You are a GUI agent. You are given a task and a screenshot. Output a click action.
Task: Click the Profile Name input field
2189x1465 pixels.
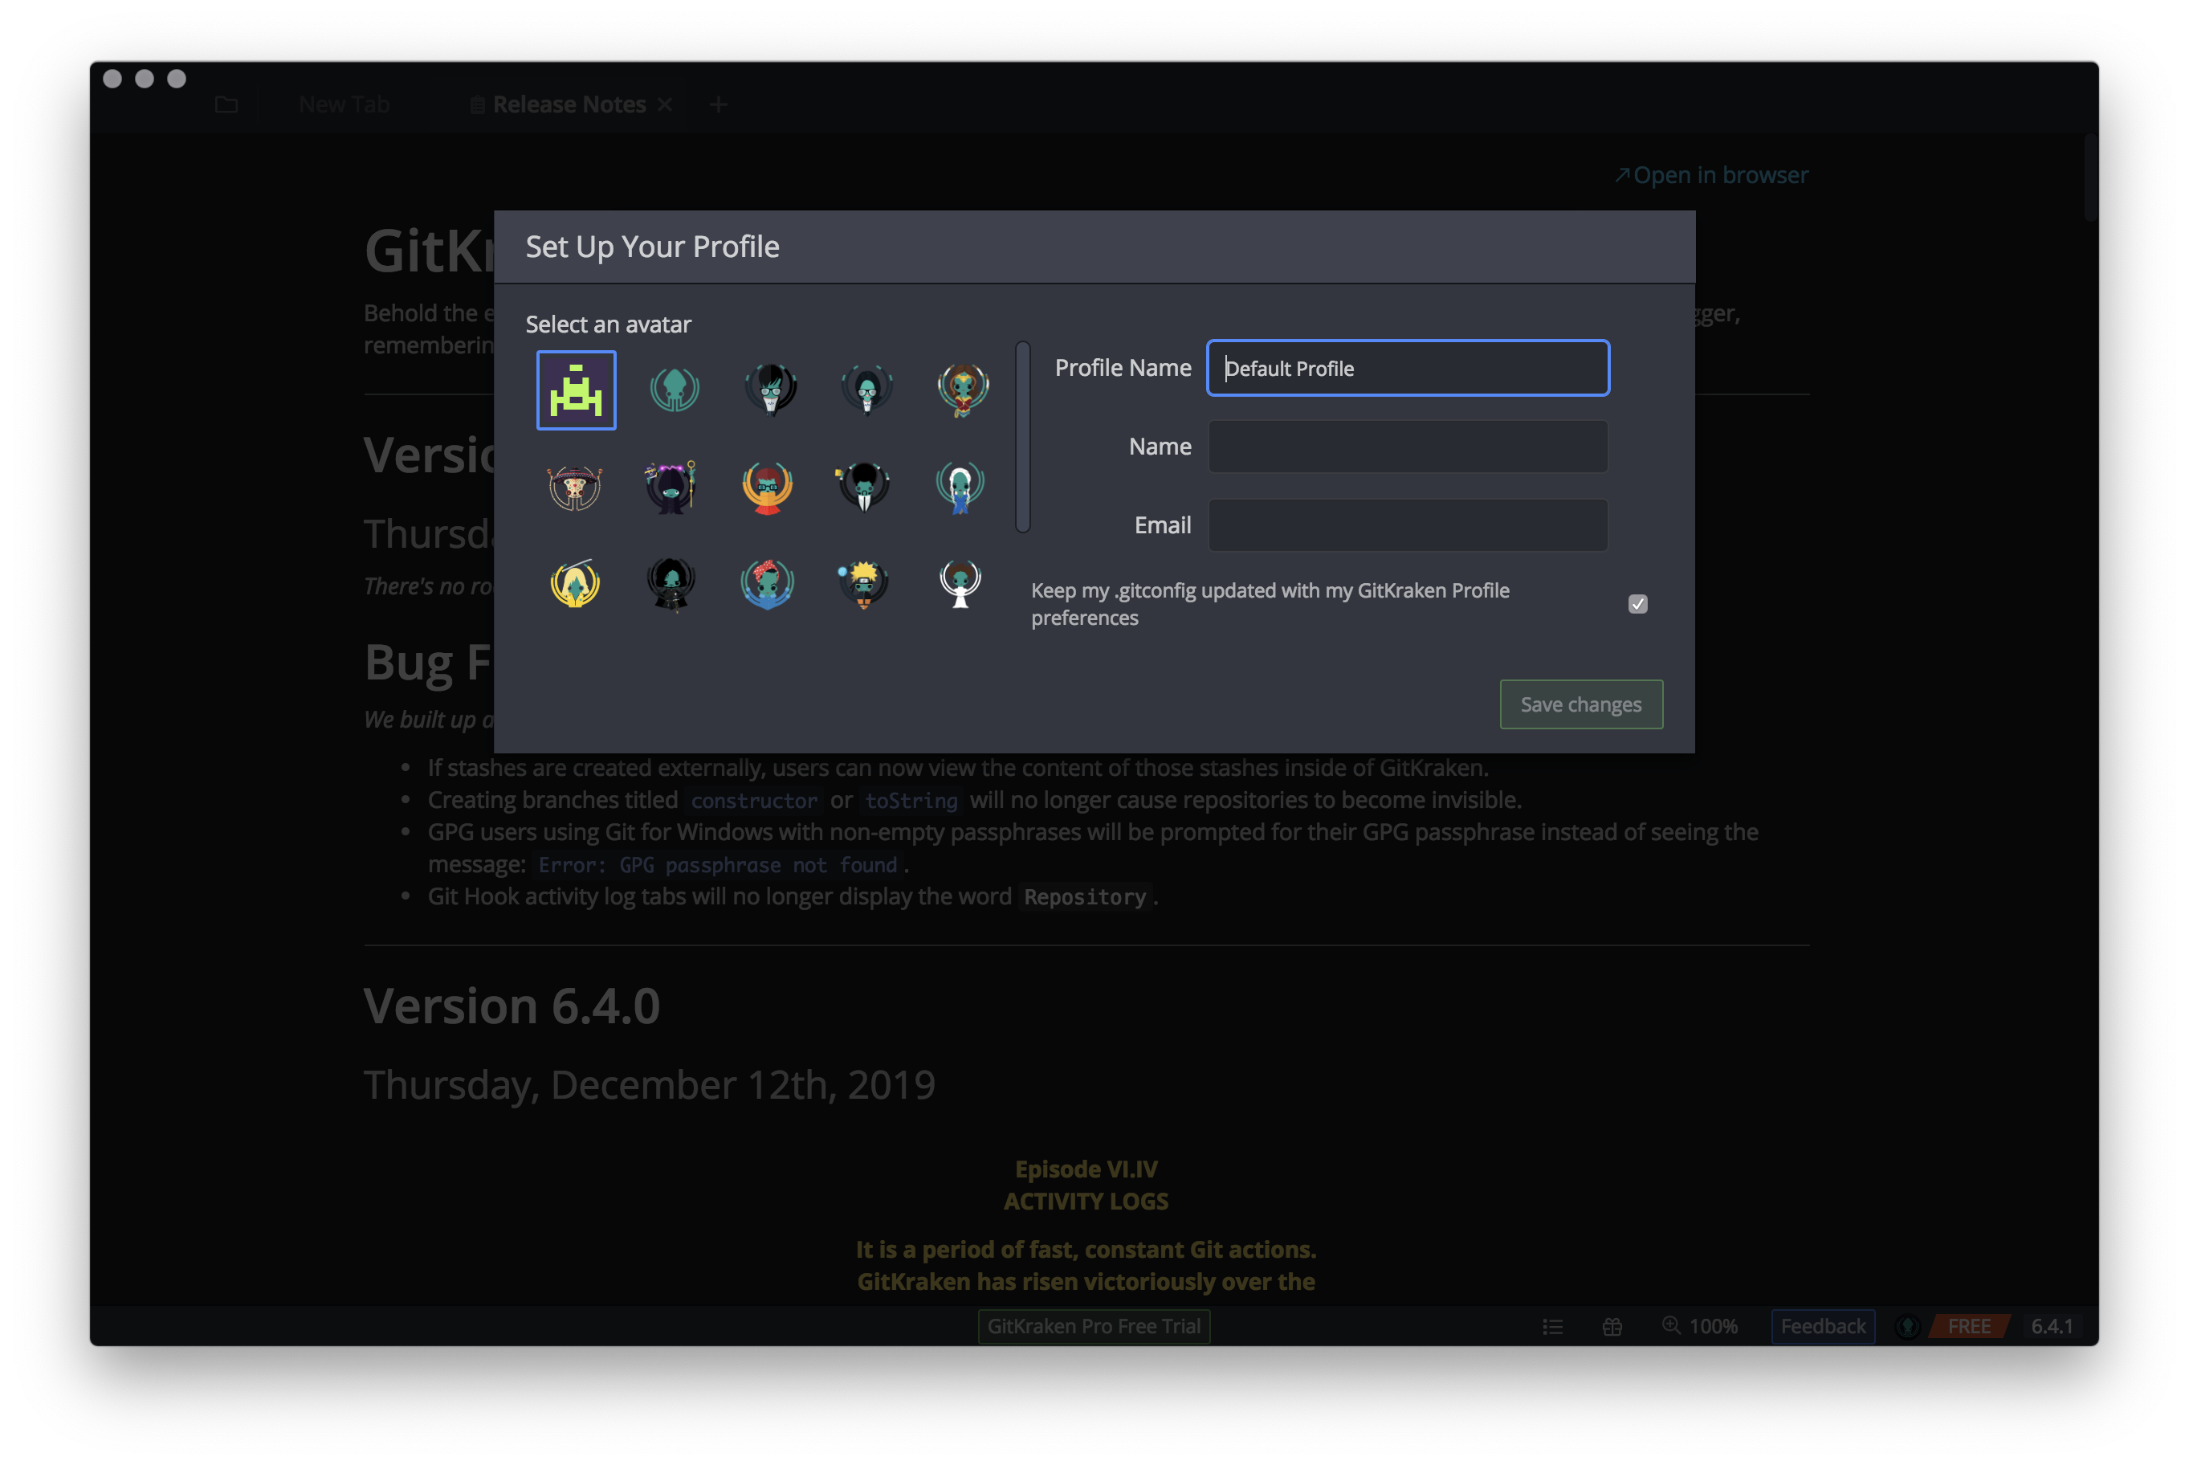click(x=1408, y=368)
